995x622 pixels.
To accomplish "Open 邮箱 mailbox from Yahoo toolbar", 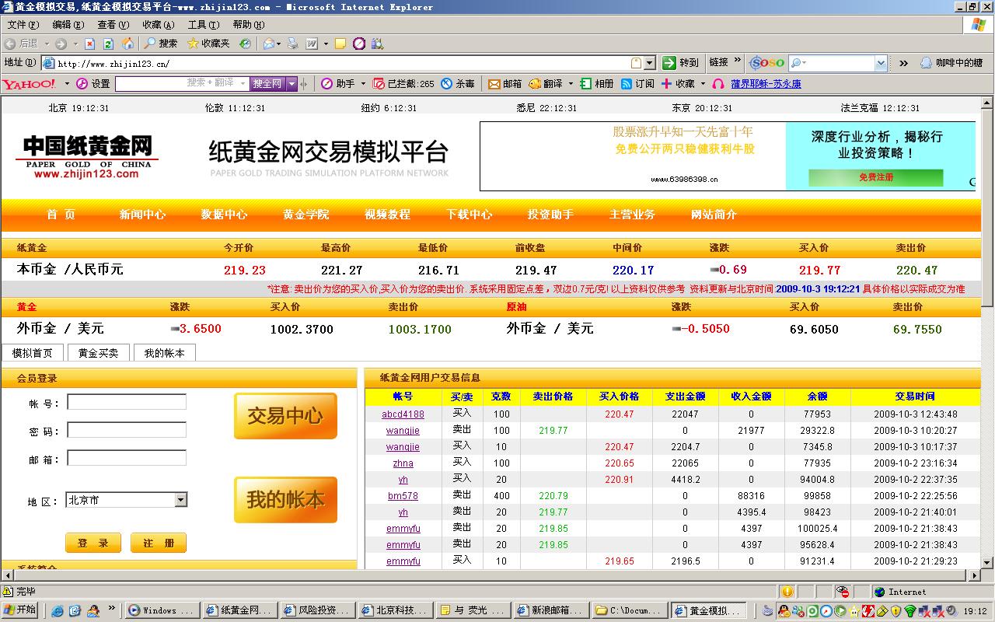I will pos(504,83).
